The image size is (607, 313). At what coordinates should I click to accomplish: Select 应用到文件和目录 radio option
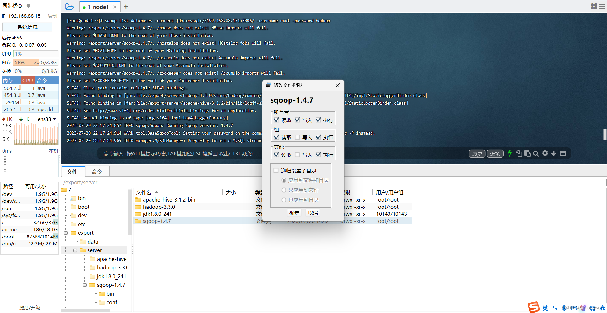(x=284, y=180)
